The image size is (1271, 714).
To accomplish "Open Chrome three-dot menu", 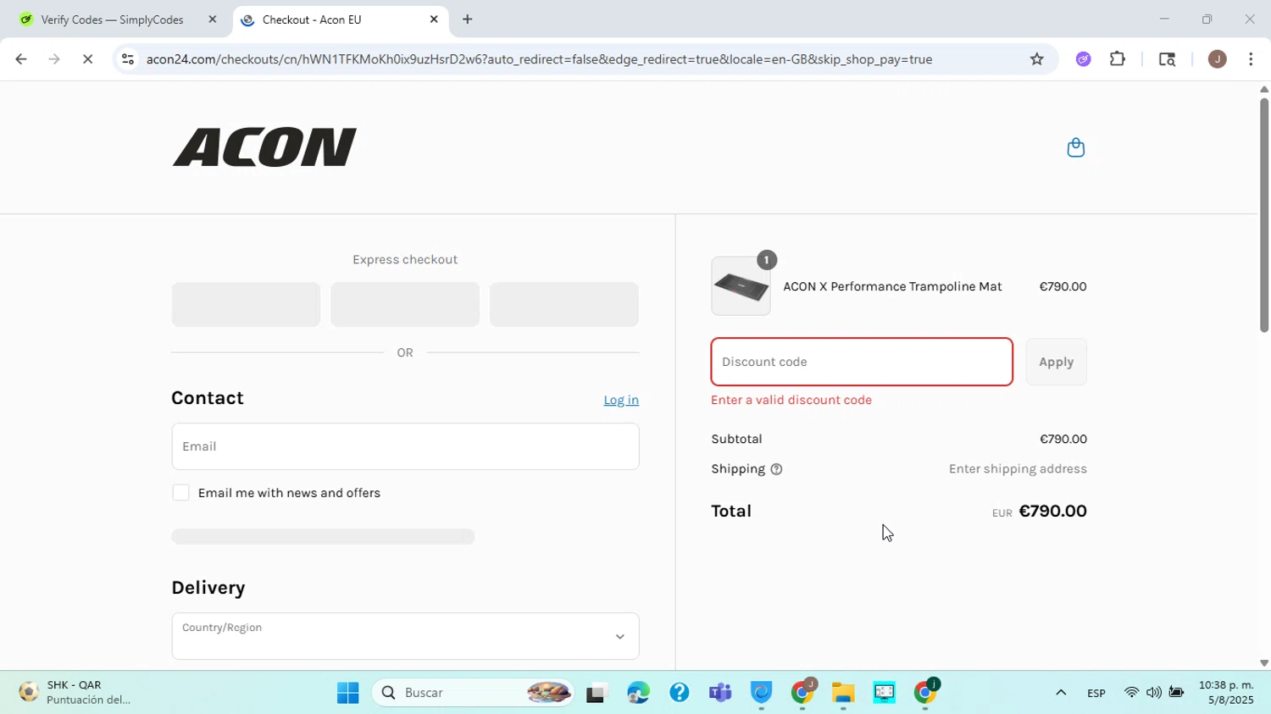I will tap(1251, 59).
